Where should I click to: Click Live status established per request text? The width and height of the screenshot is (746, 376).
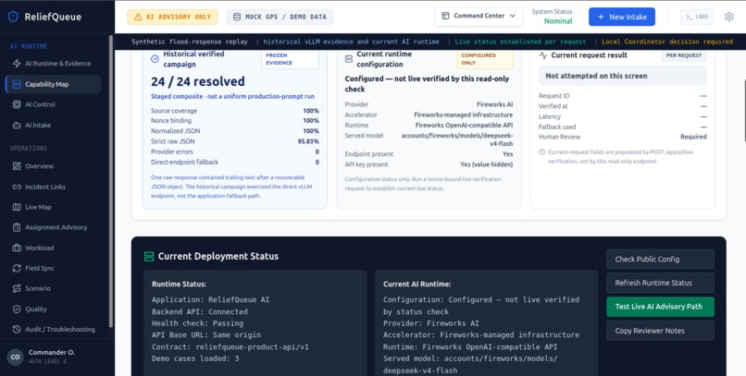pyautogui.click(x=520, y=42)
